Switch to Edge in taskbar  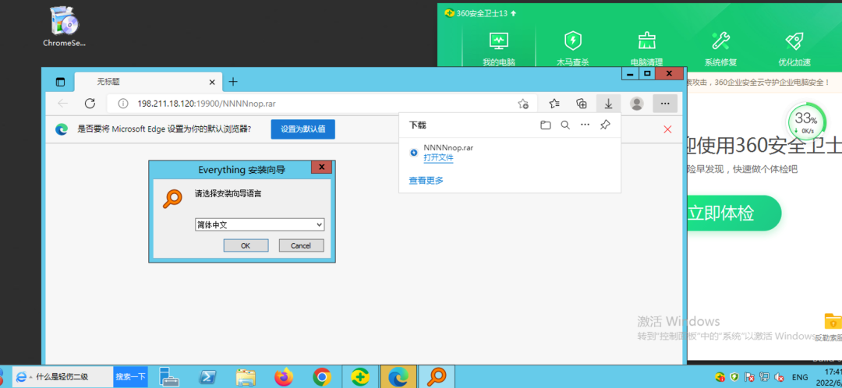pyautogui.click(x=399, y=377)
